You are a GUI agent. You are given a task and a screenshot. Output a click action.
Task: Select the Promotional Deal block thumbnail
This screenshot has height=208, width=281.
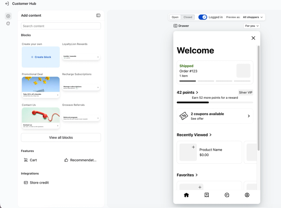pos(41,87)
